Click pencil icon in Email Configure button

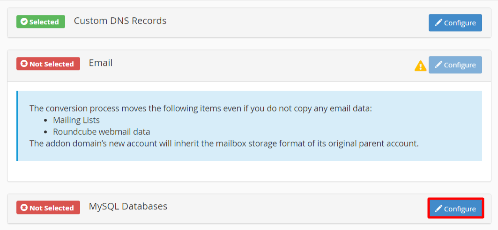(x=439, y=65)
